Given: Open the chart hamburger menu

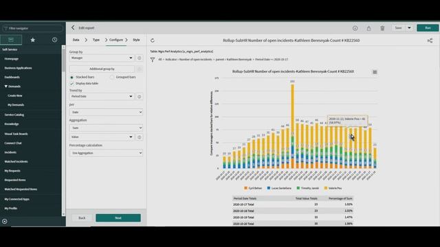Looking at the screenshot, I should [375, 72].
